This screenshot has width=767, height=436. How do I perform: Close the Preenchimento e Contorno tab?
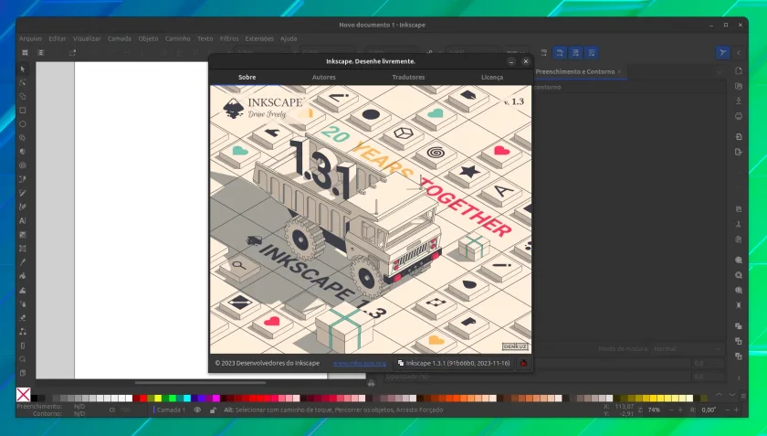tap(619, 71)
